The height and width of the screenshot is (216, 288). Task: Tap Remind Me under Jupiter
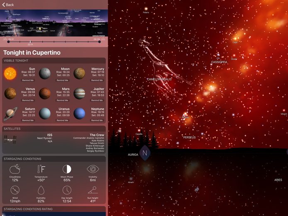click(97, 101)
